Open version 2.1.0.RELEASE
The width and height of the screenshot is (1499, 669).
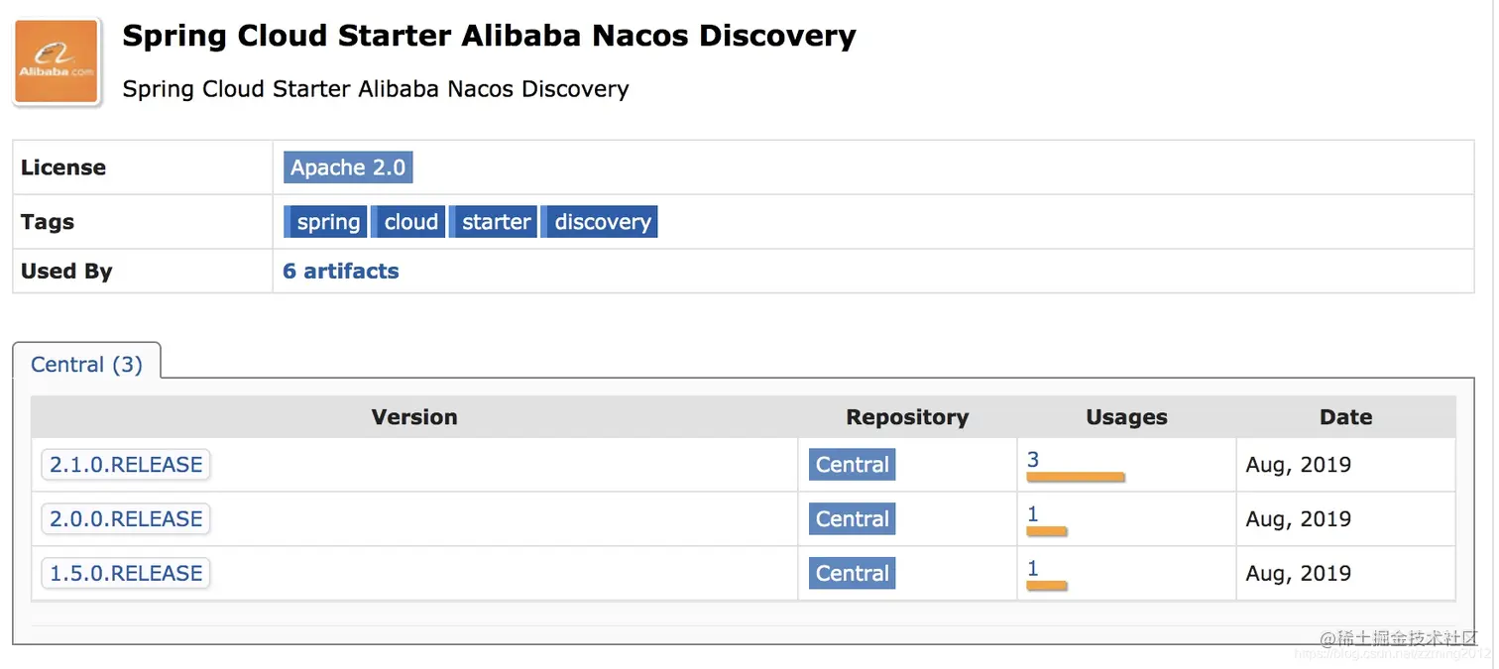click(126, 465)
